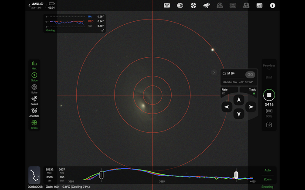
Task: Expand the guiding graph panel
Action: [x=103, y=30]
